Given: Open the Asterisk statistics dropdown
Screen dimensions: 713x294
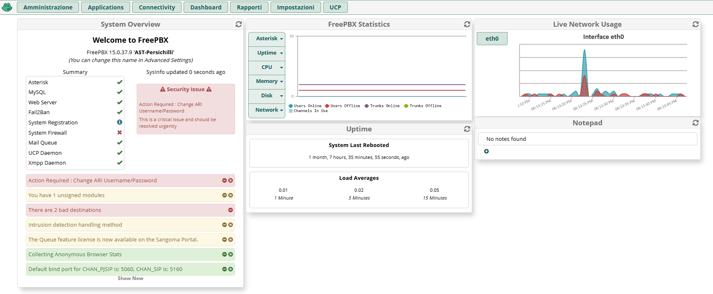Looking at the screenshot, I should (x=267, y=39).
